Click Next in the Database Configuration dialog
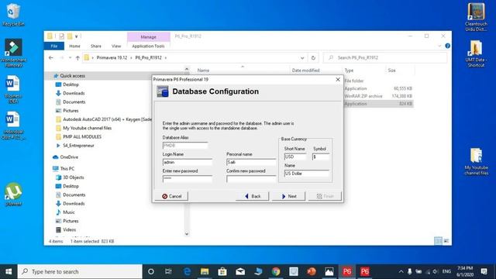Image resolution: width=496 pixels, height=279 pixels. point(289,196)
